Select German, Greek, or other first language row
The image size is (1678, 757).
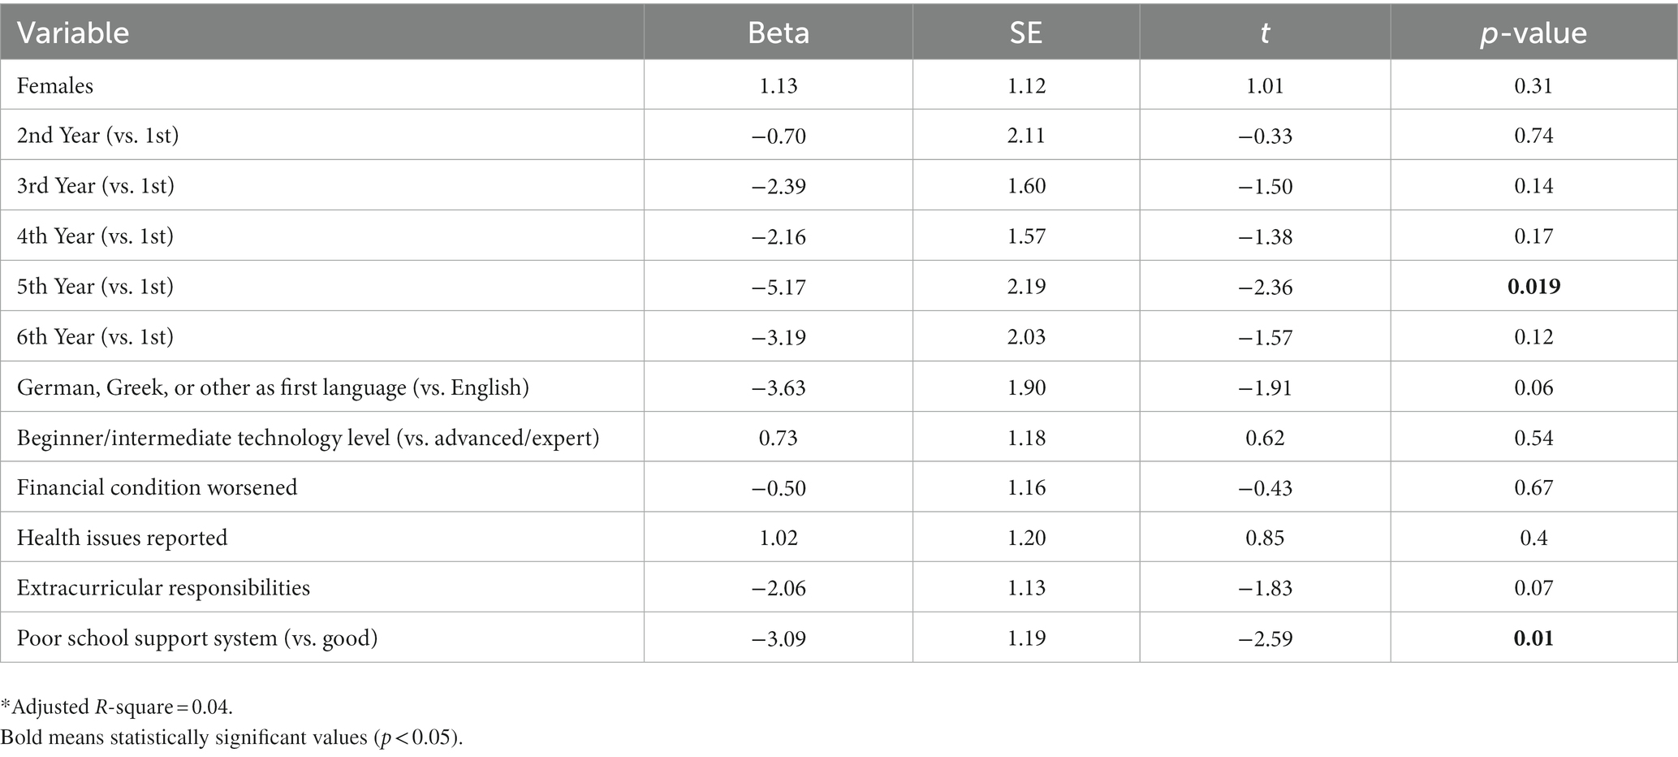839,387
